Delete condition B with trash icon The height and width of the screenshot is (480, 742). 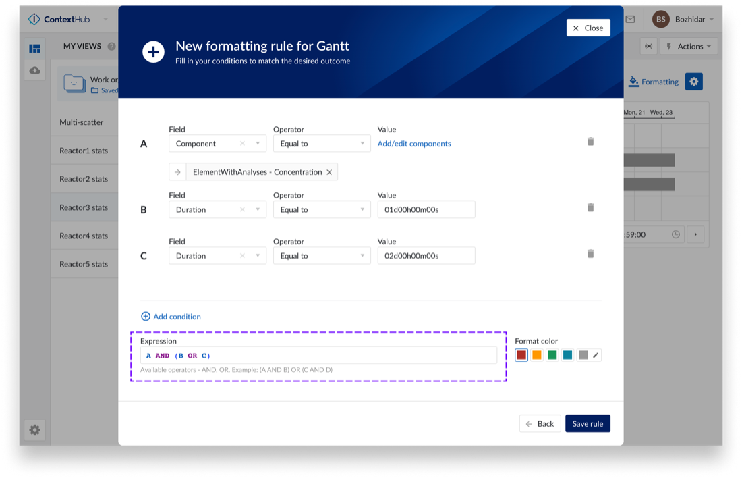point(590,208)
